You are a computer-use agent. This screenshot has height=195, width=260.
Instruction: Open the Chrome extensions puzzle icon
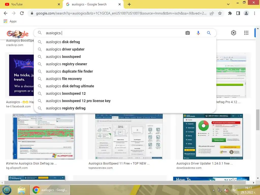[x=230, y=13]
